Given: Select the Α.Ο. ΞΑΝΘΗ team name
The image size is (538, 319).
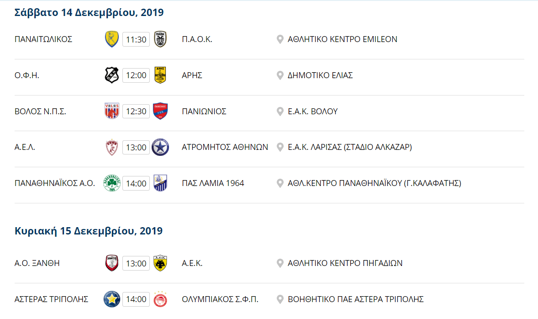Looking at the screenshot, I should [x=37, y=263].
